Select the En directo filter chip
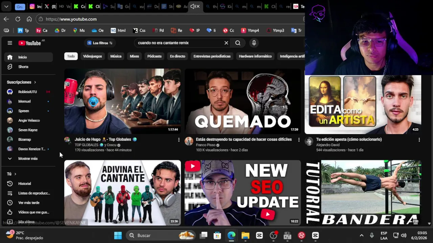433x243 pixels. pyautogui.click(x=178, y=56)
